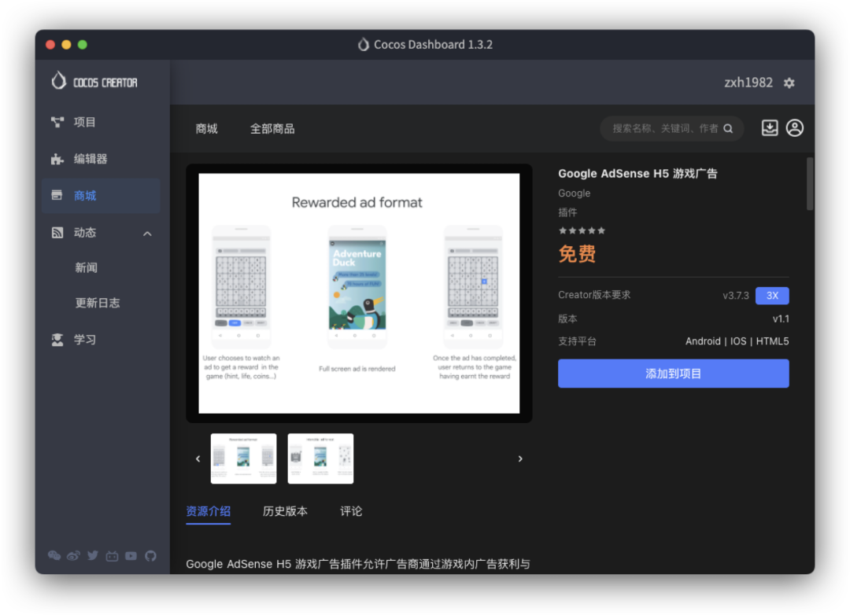The image size is (850, 615).
Task: Collapse the 动态 section chevron
Action: (x=147, y=234)
